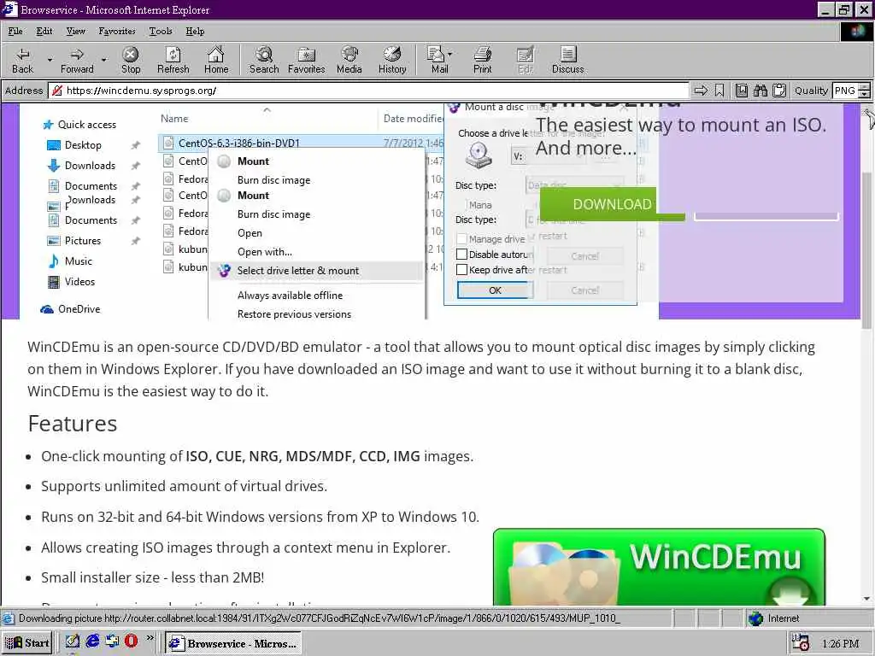This screenshot has width=875, height=656.
Task: Open the Back button history dropdown arrow
Action: [50, 59]
